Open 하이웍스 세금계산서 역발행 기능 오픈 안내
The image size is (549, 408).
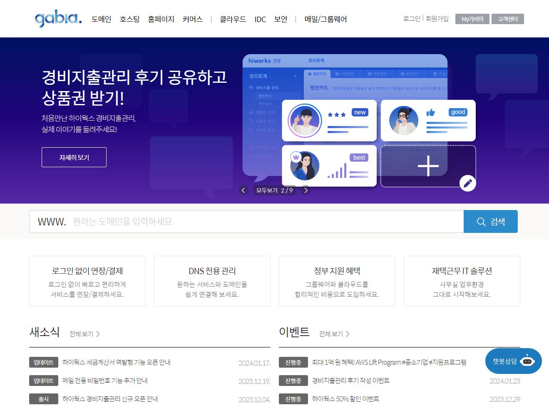point(117,362)
